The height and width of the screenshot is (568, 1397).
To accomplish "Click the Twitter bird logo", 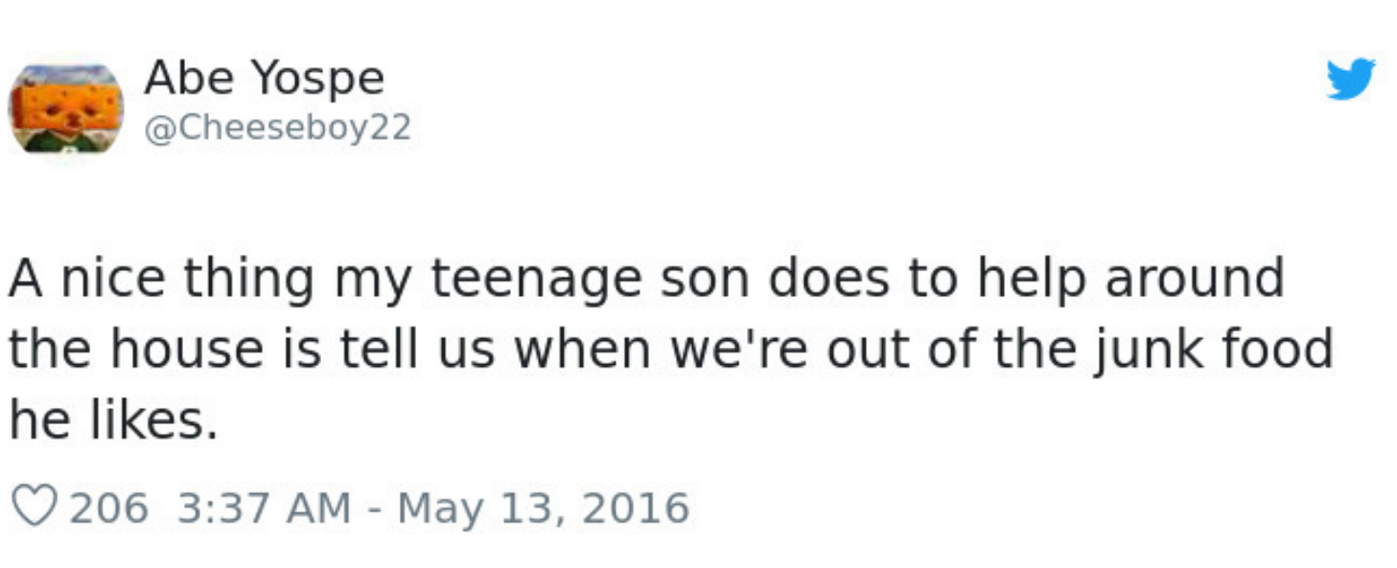I will (1351, 79).
